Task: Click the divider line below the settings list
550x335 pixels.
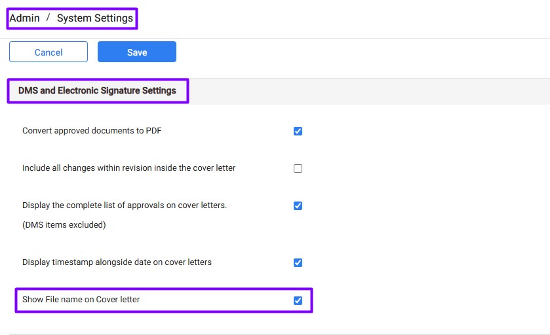Action: [x=275, y=334]
